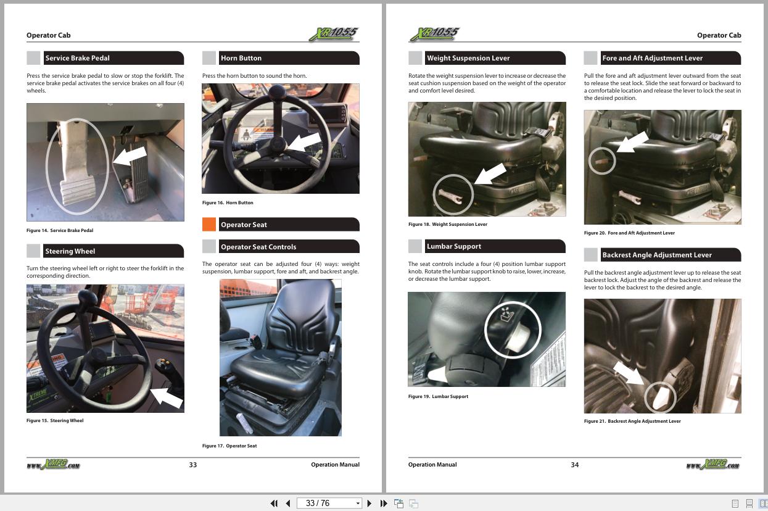Click caption 'Figure 20. Fore and Aft Adjustment Lever'
Image resolution: width=768 pixels, height=511 pixels.
629,233
